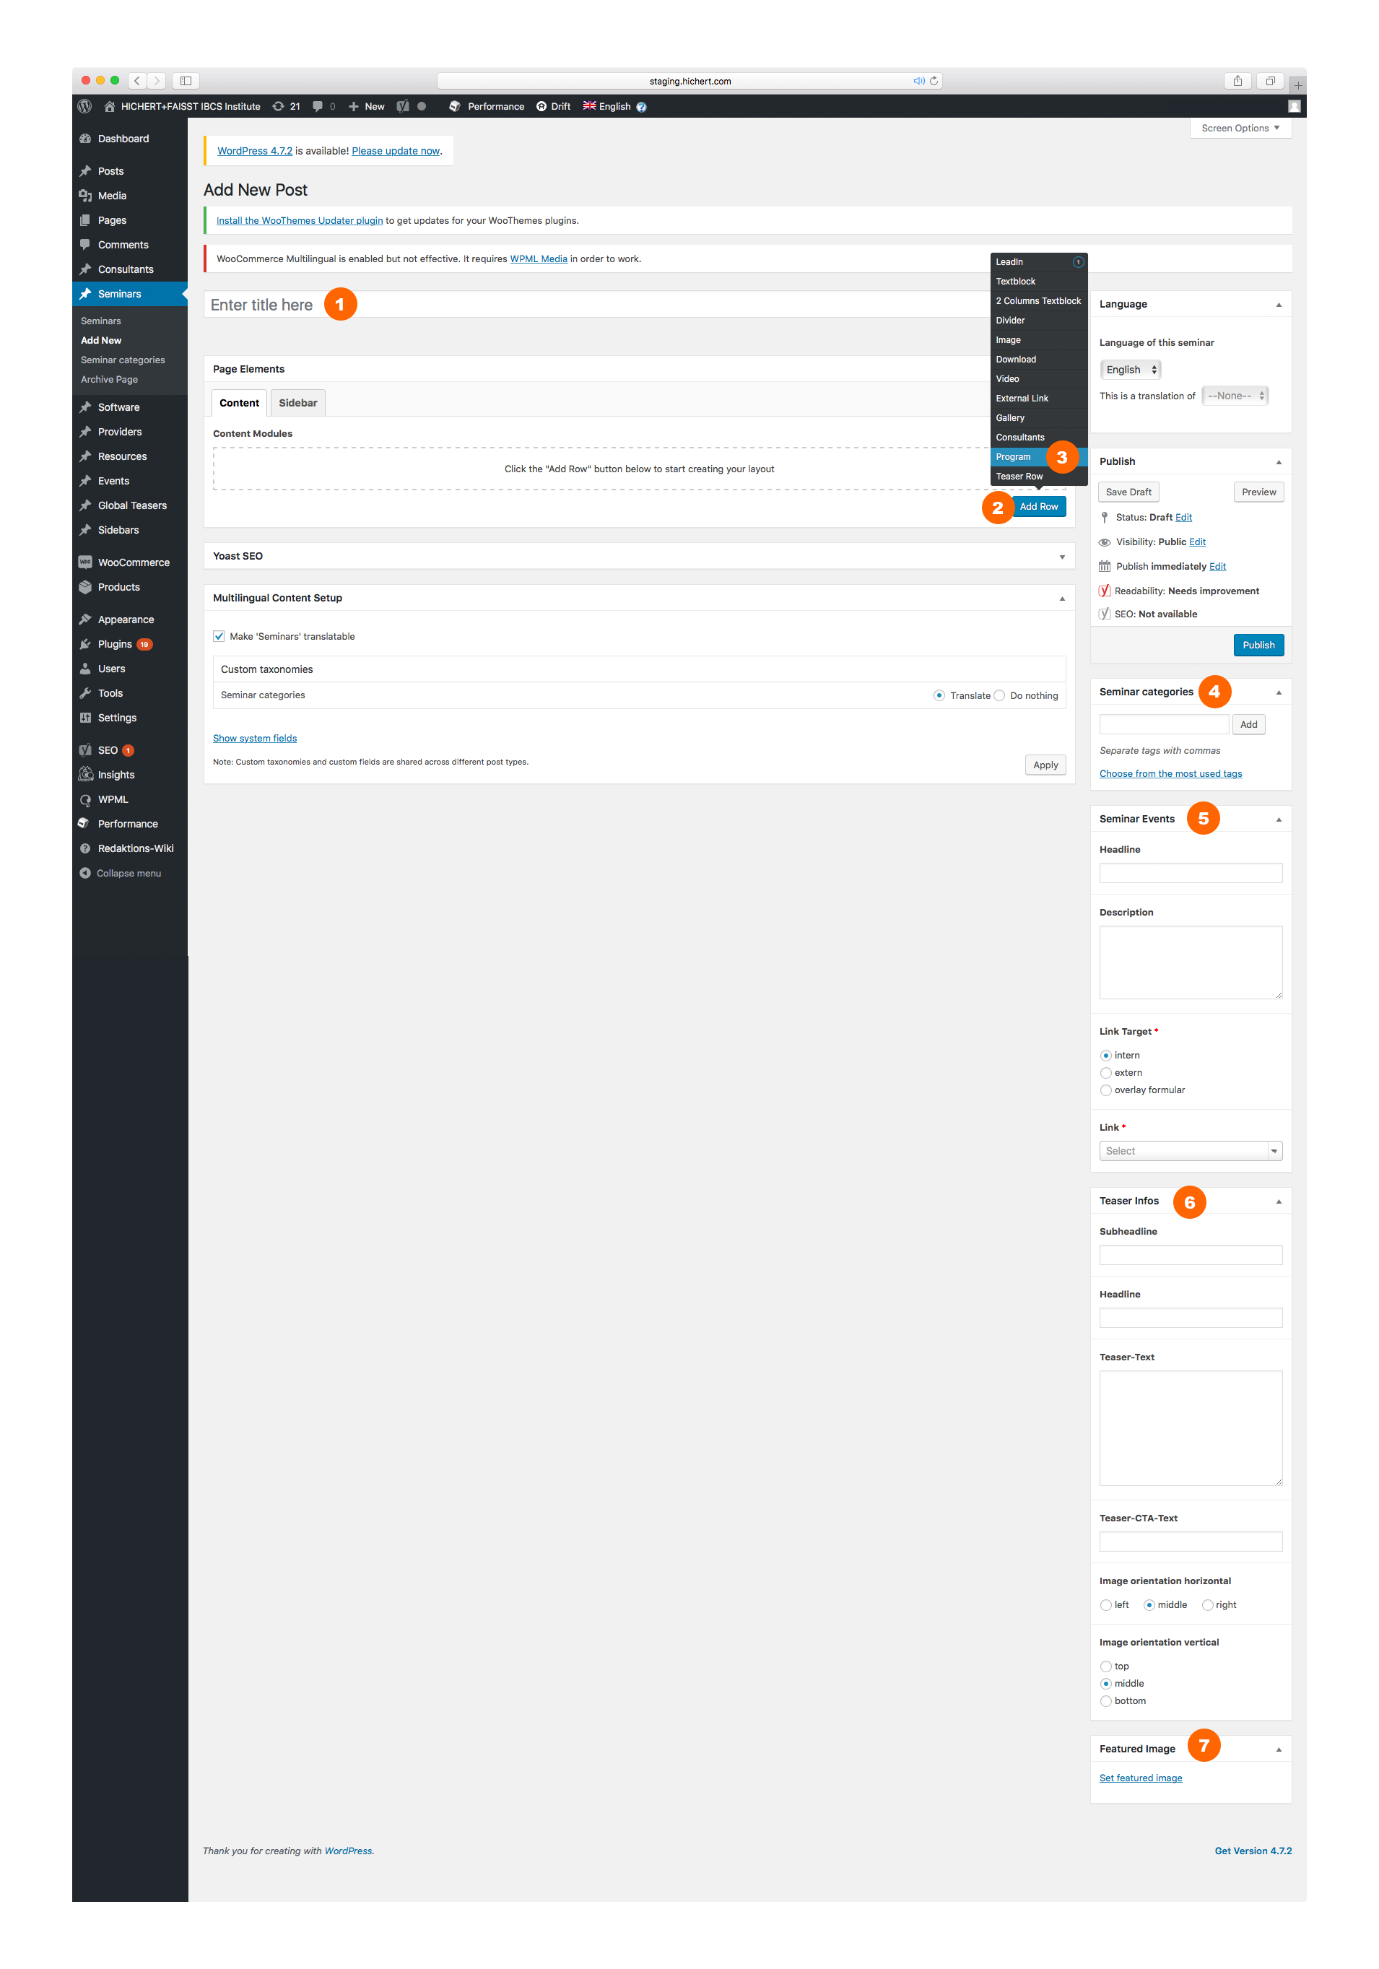Go forward with the browser forward arrow
The height and width of the screenshot is (1969, 1379).
pyautogui.click(x=156, y=81)
